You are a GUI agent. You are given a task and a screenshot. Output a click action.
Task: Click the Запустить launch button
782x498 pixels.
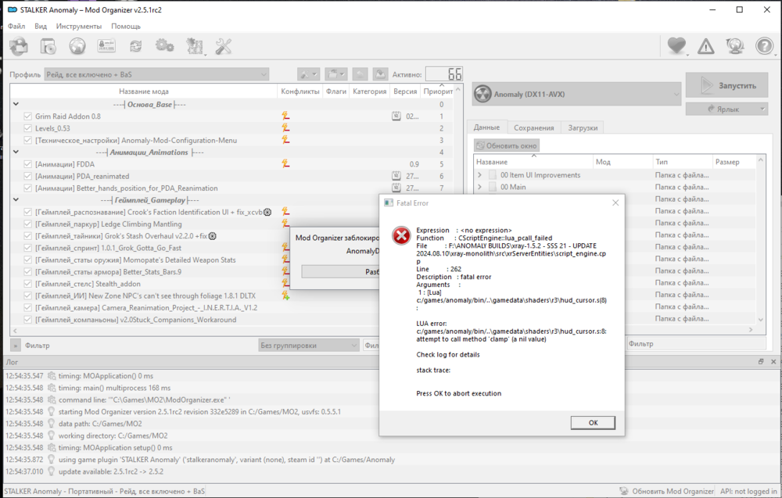click(726, 85)
